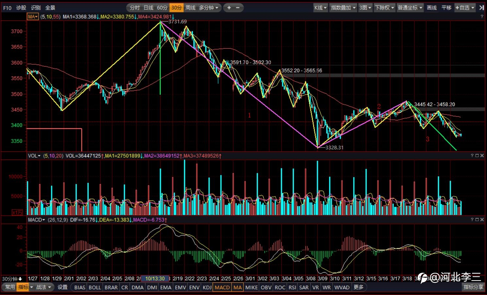Switch to 日线 daily chart
The height and width of the screenshot is (295, 487).
click(x=148, y=8)
